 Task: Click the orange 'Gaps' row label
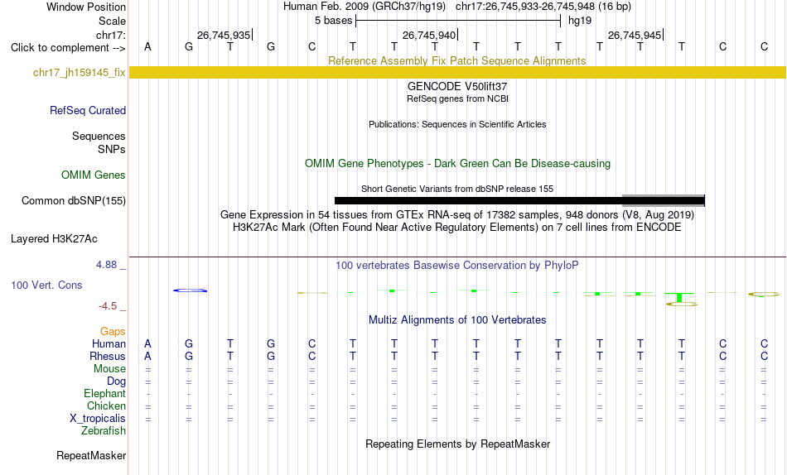coord(113,332)
